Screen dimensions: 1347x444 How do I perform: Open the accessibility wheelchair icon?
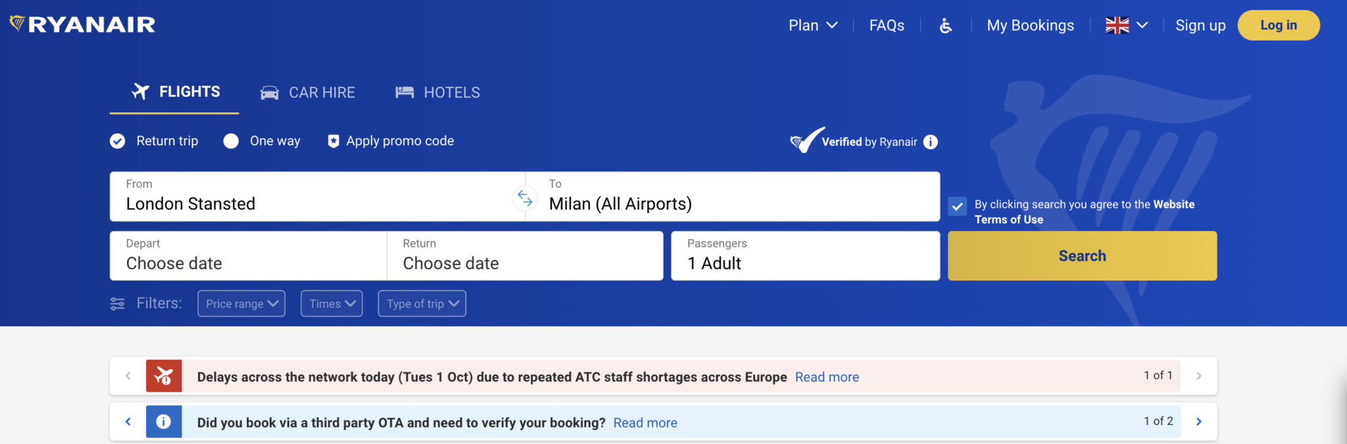tap(945, 26)
